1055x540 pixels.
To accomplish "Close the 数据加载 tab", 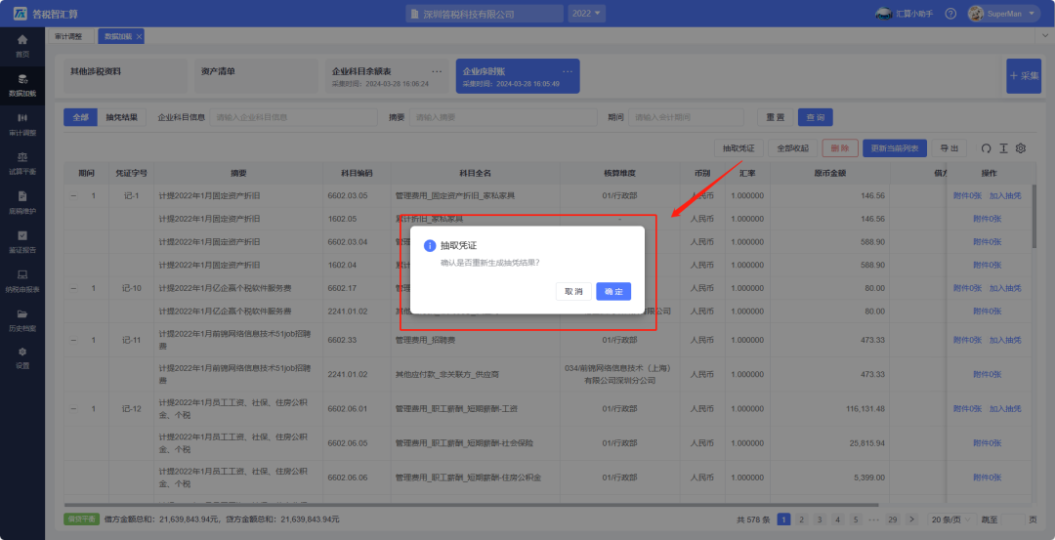I will click(x=139, y=37).
